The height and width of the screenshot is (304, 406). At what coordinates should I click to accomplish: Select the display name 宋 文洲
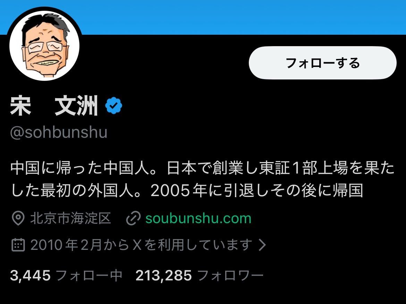click(54, 105)
